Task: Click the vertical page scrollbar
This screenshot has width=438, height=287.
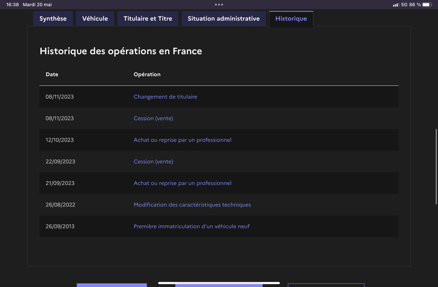Action: click(436, 167)
